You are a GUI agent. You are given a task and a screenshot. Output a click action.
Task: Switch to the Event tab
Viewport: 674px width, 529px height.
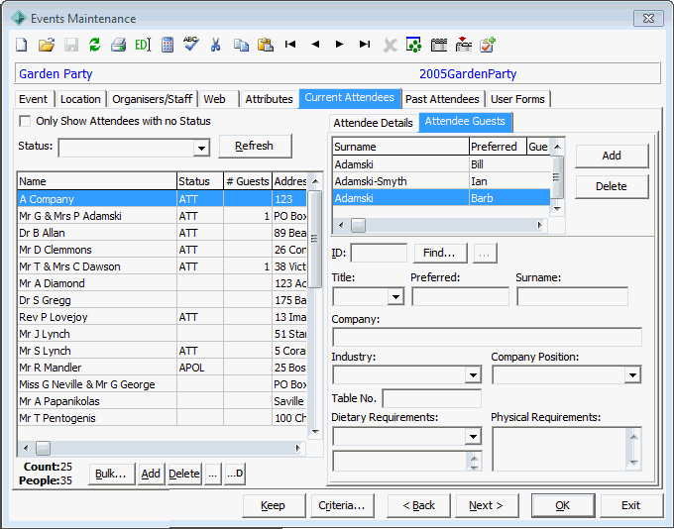(33, 99)
